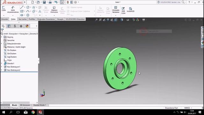Open the ConfigurationManager tab icon
The height and width of the screenshot is (115, 204).
[x=15, y=26]
